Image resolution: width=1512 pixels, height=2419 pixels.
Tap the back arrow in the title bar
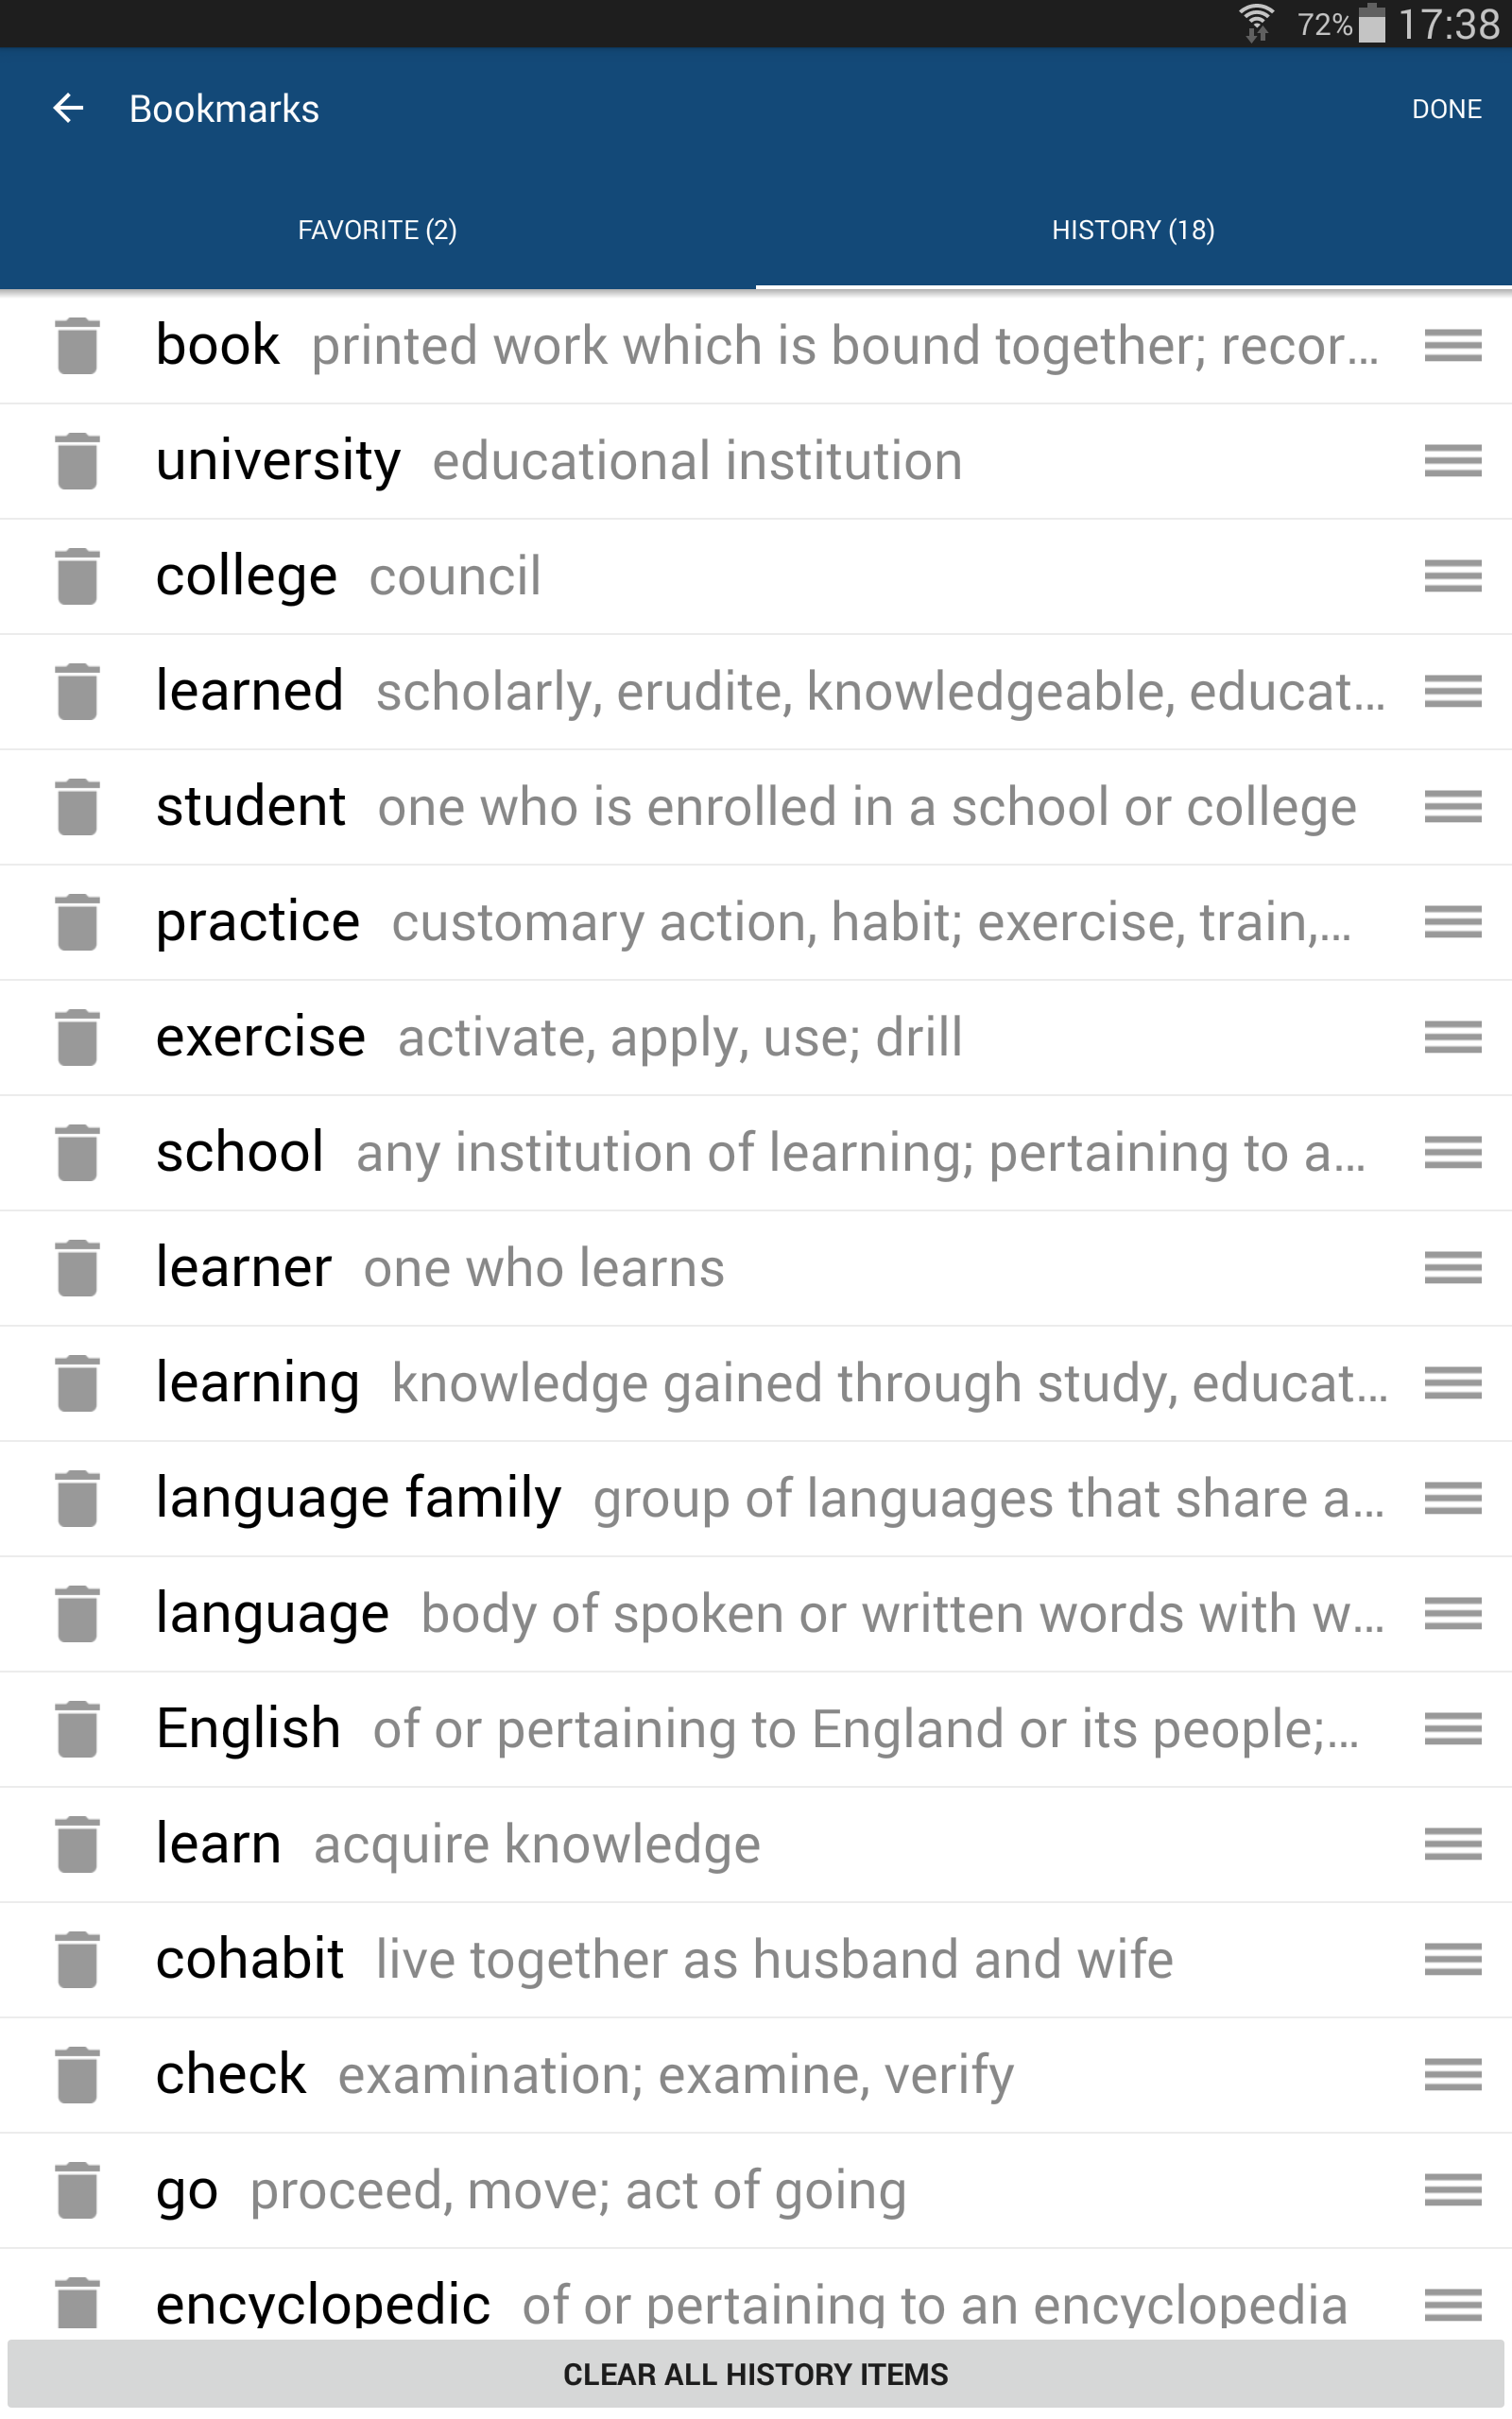[x=67, y=107]
